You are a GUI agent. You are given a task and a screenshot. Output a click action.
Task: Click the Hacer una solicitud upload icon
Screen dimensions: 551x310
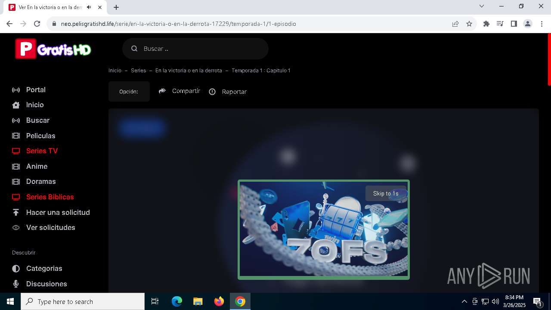coord(16,212)
